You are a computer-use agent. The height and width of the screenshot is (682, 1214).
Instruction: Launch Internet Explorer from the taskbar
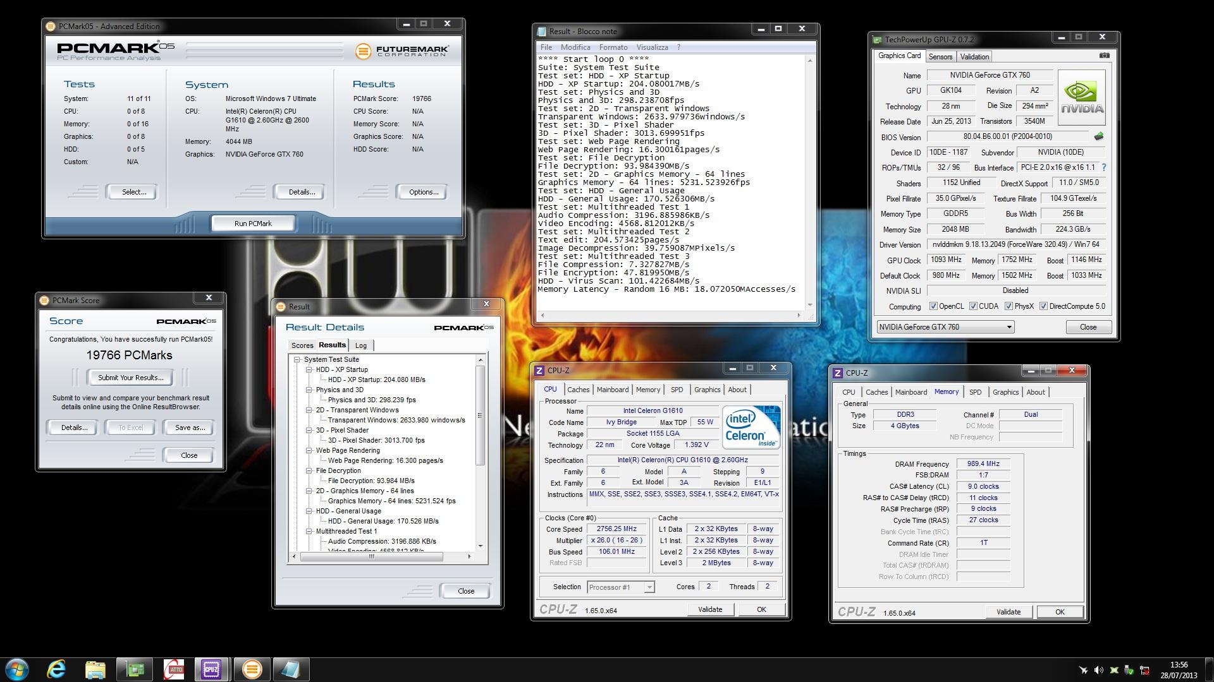[x=56, y=669]
